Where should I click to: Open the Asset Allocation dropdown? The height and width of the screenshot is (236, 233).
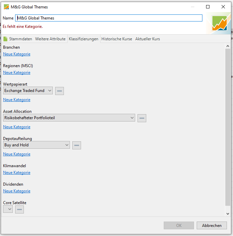pyautogui.click(x=69, y=118)
